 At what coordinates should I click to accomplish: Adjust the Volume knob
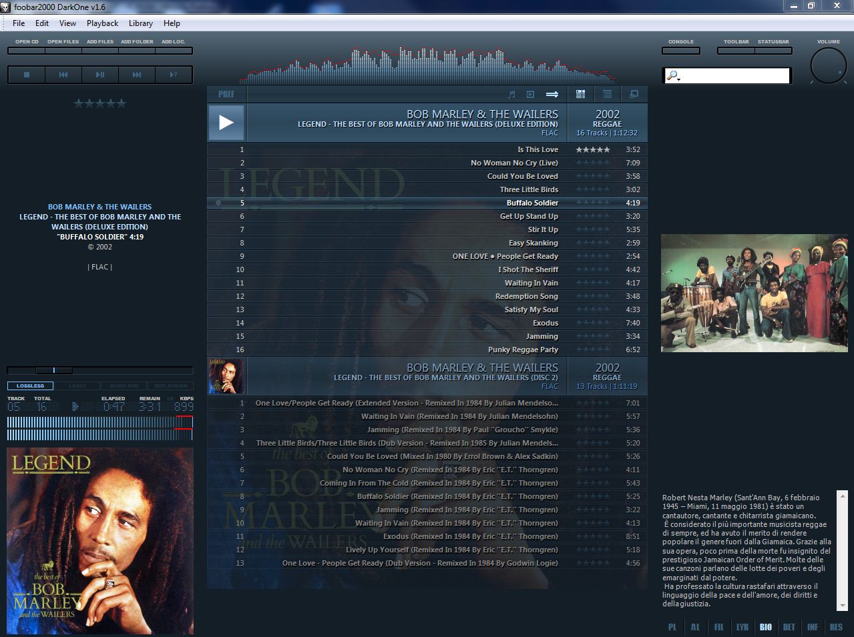(829, 66)
